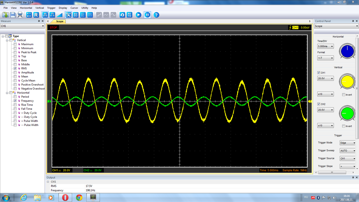359x202 pixels.
Task: Open help with the question mark icon
Action: (157, 15)
